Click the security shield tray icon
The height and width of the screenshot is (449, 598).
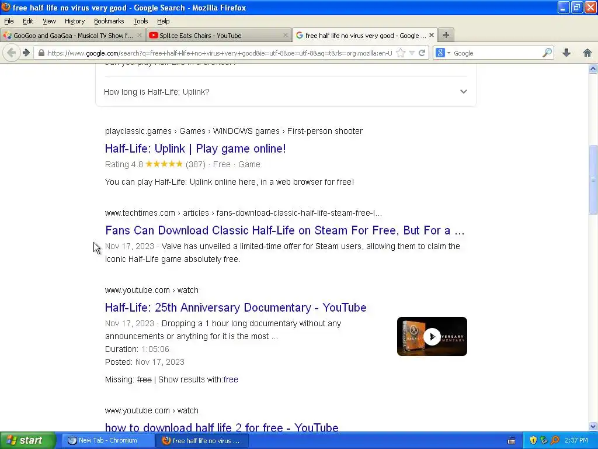(x=533, y=440)
